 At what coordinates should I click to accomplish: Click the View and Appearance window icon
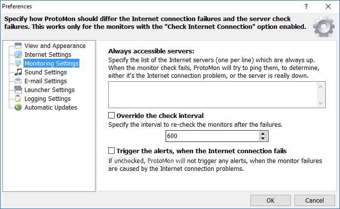[x=18, y=46]
